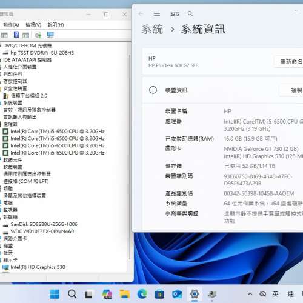Click the Device Manager vertical scrollbar
Image resolution: width=303 pixels, height=303 pixels.
click(130, 158)
